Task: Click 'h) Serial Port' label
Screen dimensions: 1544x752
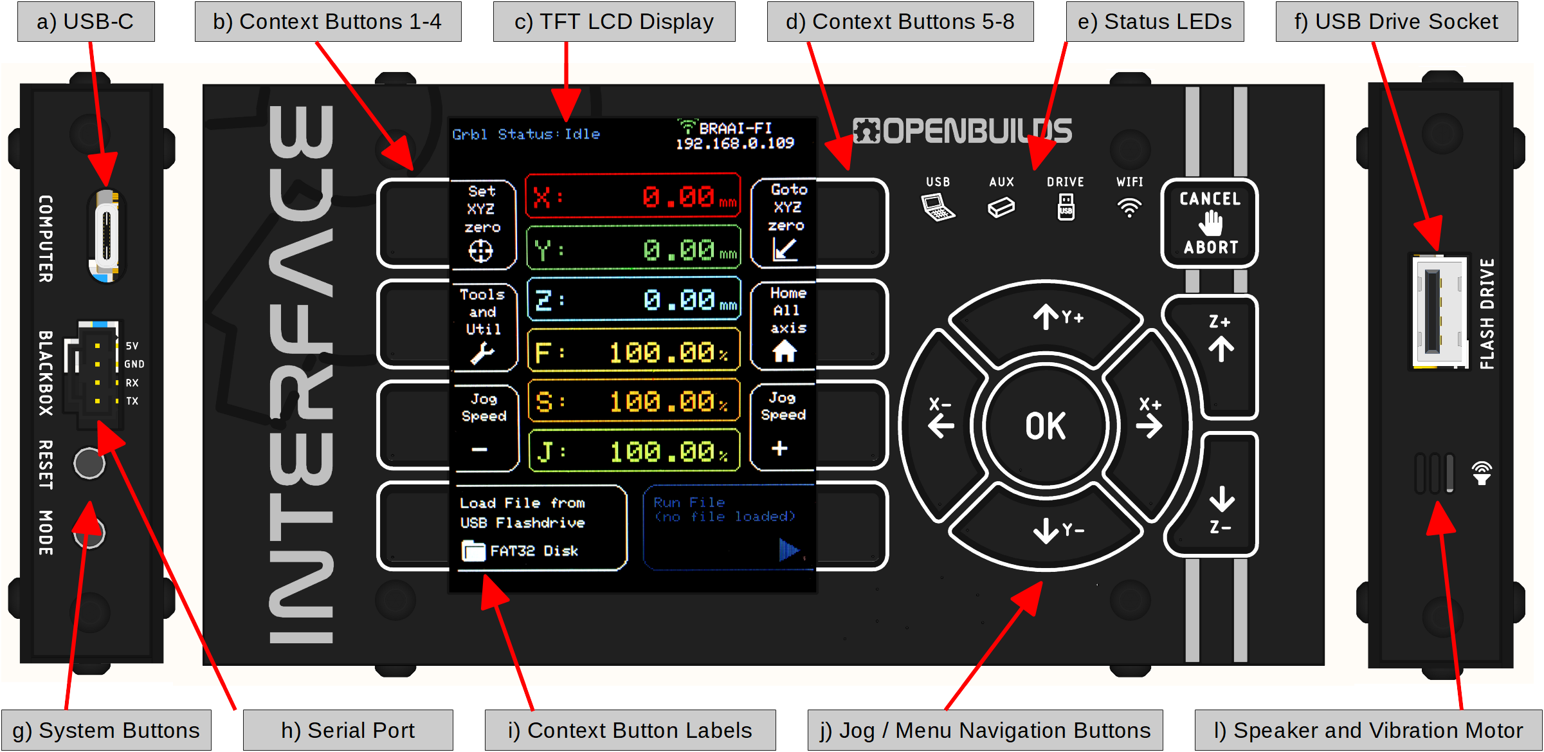Action: (x=348, y=730)
